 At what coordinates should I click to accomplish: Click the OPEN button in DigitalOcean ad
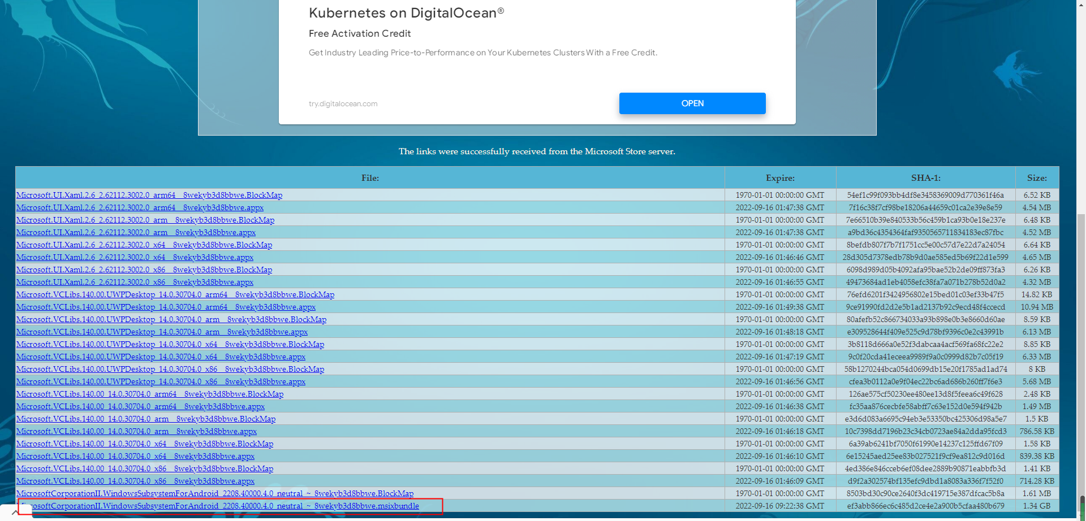(x=692, y=103)
